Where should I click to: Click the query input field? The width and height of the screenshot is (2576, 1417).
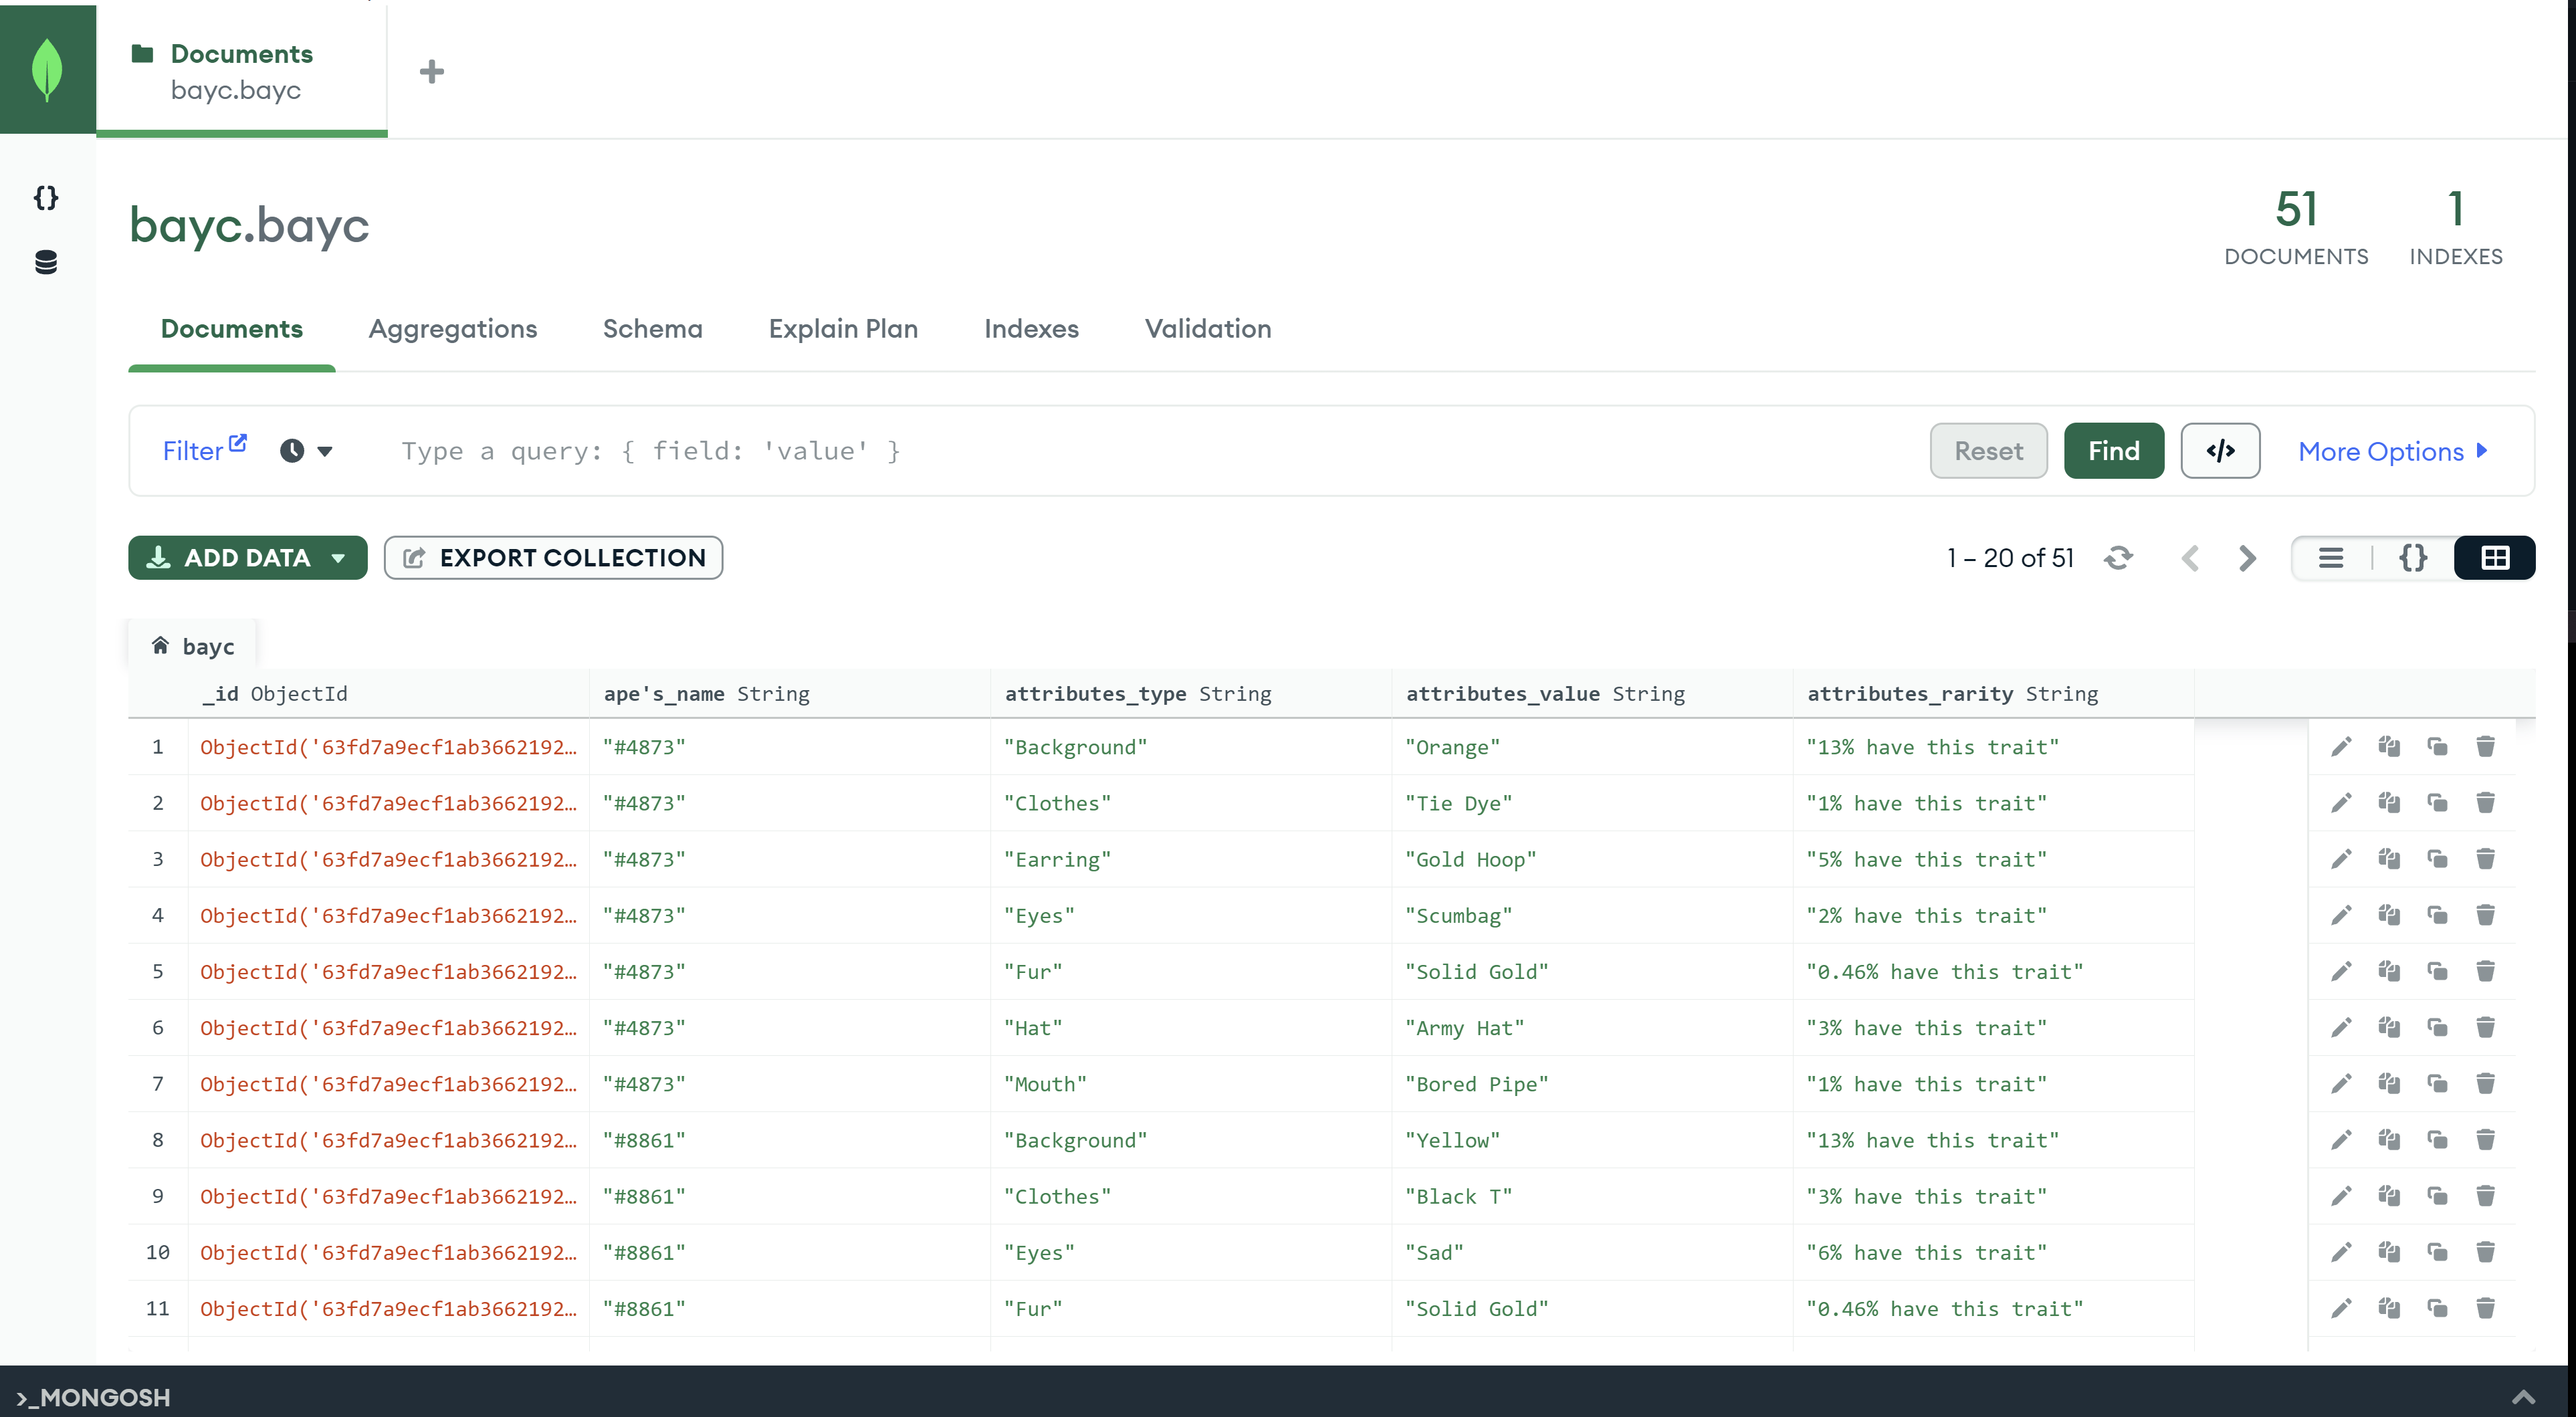coord(1000,450)
